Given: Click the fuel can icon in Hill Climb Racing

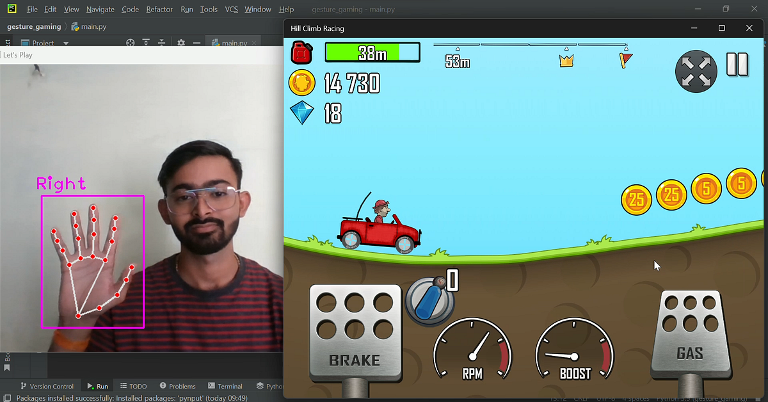Looking at the screenshot, I should click(x=301, y=52).
